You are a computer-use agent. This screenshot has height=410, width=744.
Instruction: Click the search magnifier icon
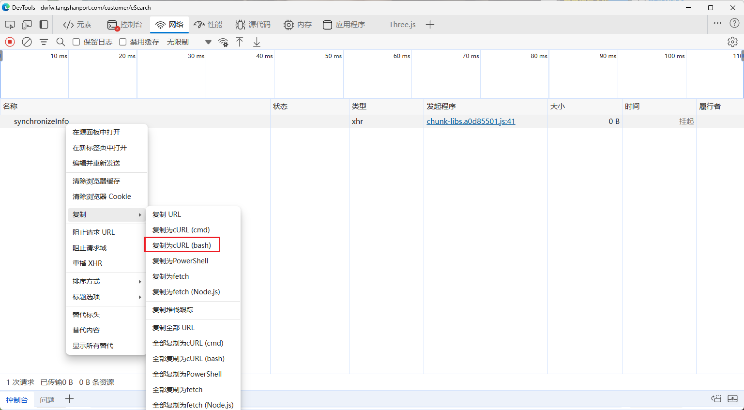coord(61,42)
